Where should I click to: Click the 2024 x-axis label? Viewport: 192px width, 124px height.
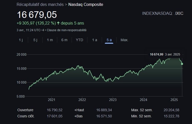click(x=143, y=100)
